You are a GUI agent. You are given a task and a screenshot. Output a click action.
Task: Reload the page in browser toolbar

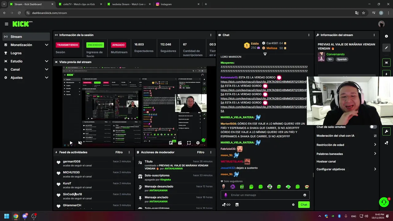pyautogui.click(x=19, y=13)
